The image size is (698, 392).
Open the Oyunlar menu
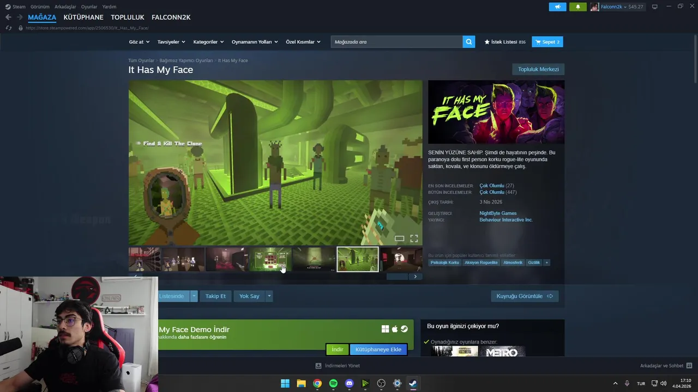(x=89, y=7)
